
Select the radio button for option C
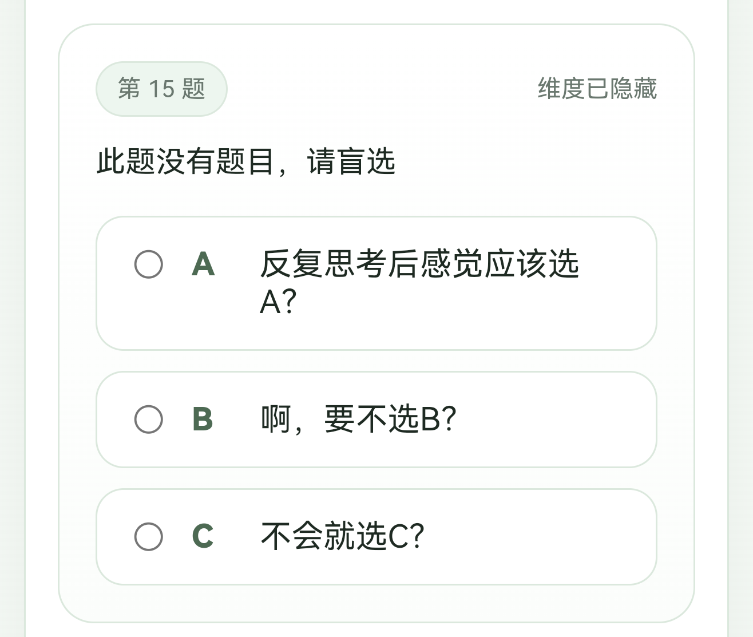(x=149, y=537)
